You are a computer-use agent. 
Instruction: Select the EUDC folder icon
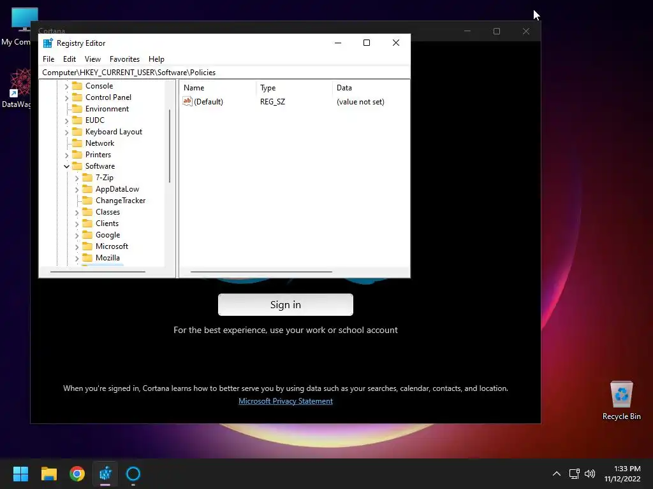click(x=77, y=120)
